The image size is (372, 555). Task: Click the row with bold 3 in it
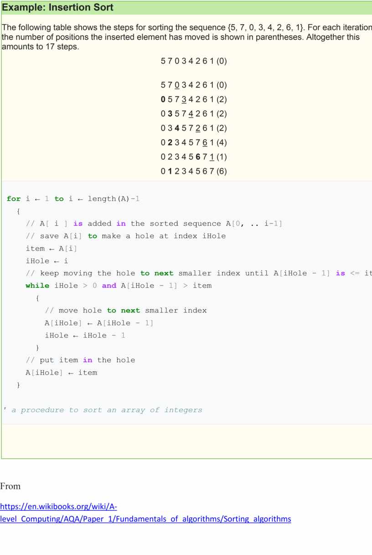tap(193, 114)
